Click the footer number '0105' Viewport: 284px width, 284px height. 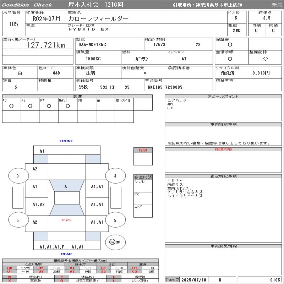point(275,280)
